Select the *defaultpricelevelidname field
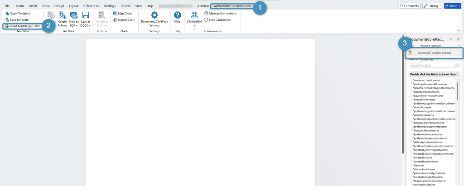Screen dimensions: 464x186 pos(427,142)
